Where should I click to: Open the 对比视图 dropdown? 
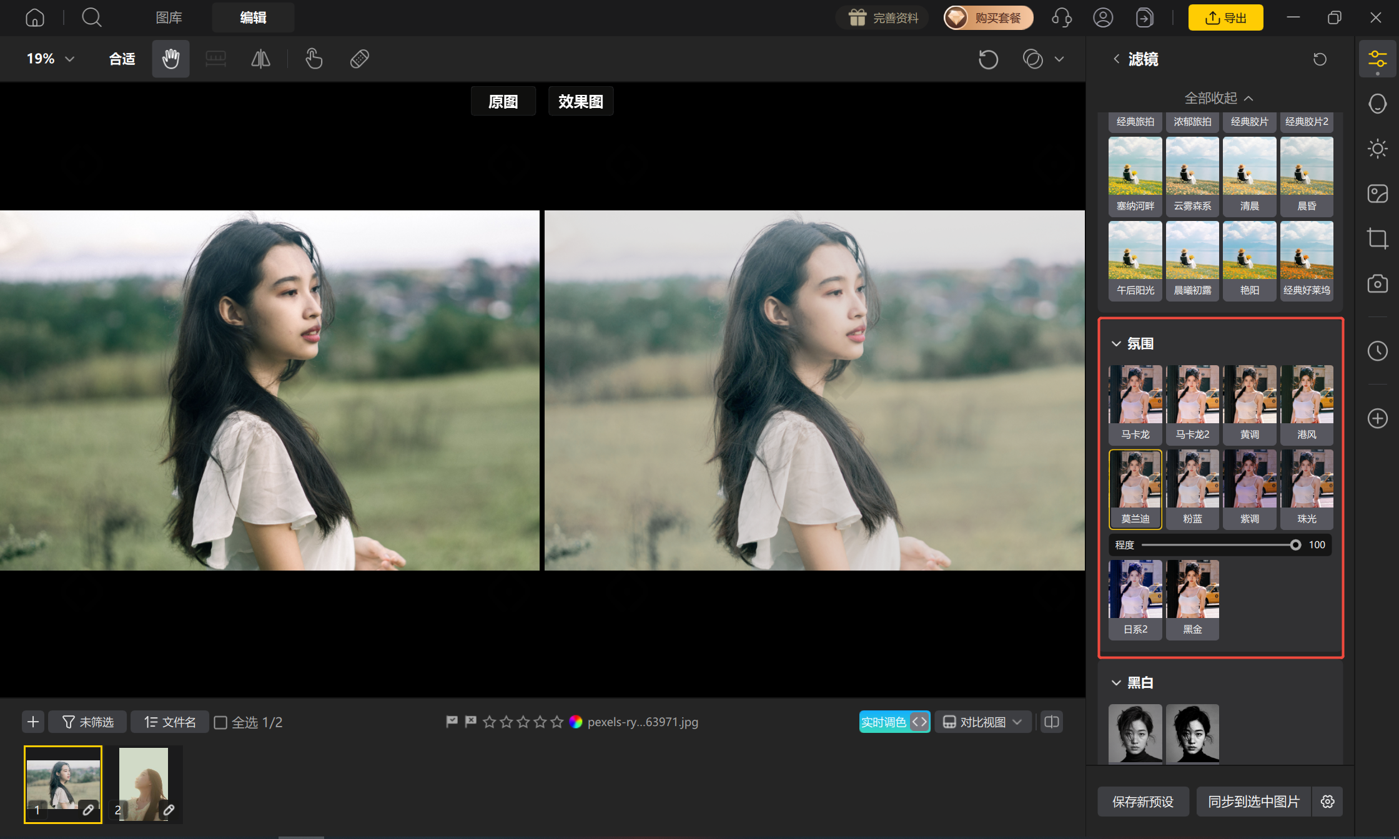click(x=982, y=722)
